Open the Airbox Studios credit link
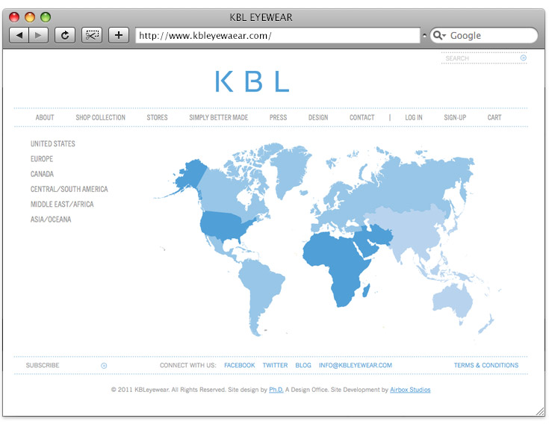This screenshot has width=549, height=442. pos(410,390)
